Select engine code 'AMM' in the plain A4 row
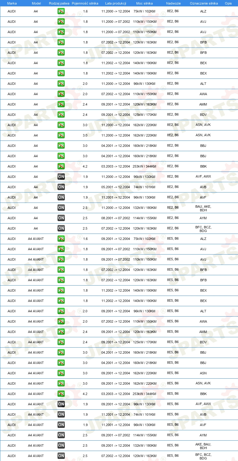Image resolution: width=238 pixels, height=461 pixels. pos(203,105)
